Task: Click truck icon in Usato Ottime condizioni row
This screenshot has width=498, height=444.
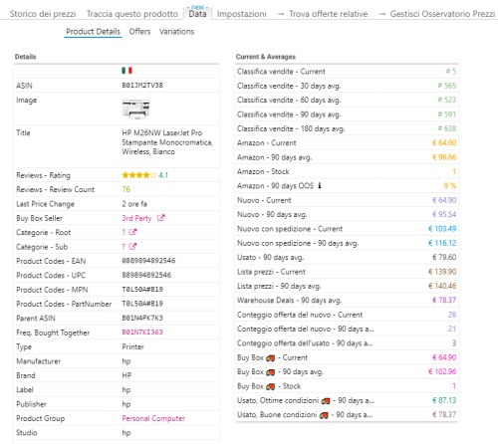Action: point(326,401)
